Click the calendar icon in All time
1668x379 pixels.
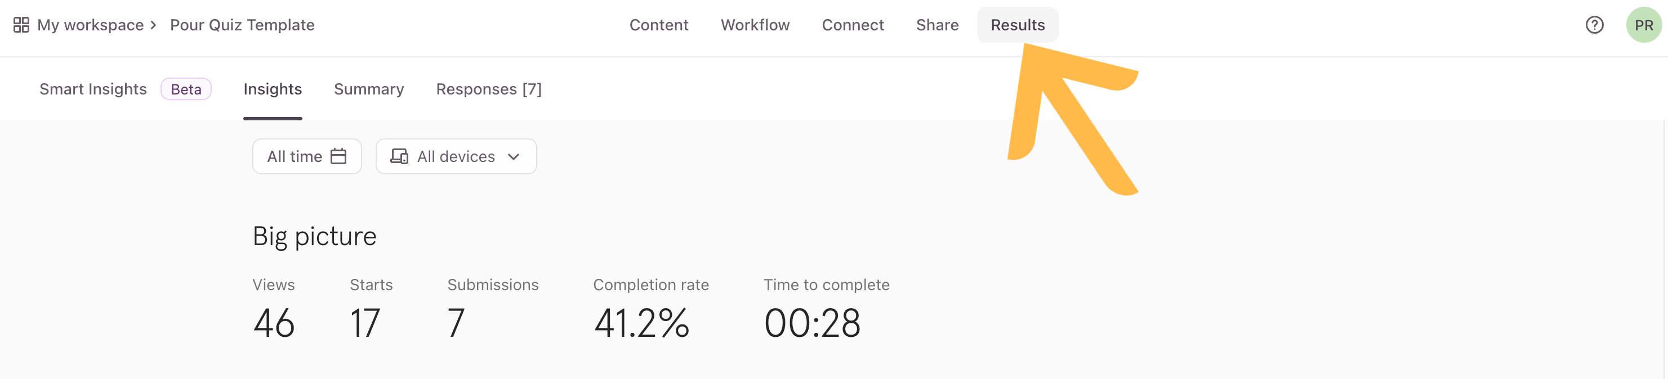(x=338, y=156)
